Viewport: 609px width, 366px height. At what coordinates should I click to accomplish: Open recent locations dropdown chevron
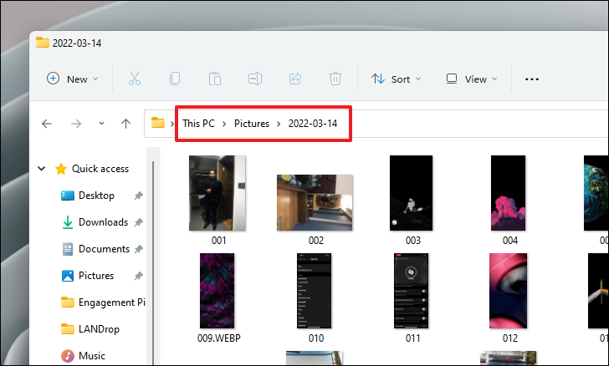101,124
